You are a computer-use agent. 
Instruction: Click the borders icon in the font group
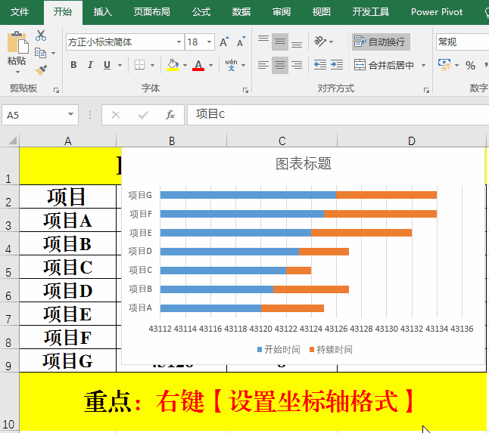(x=139, y=65)
